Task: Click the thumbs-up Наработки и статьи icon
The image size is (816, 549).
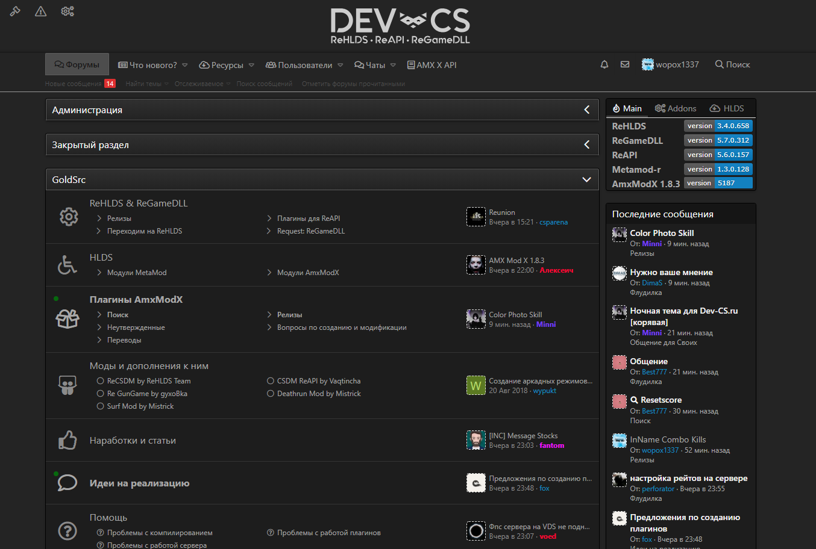Action: 67,440
